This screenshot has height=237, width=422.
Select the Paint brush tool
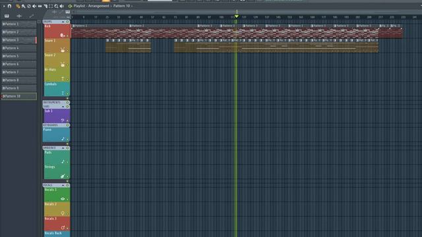click(24, 6)
